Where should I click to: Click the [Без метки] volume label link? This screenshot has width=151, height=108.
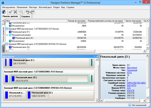click(x=132, y=68)
